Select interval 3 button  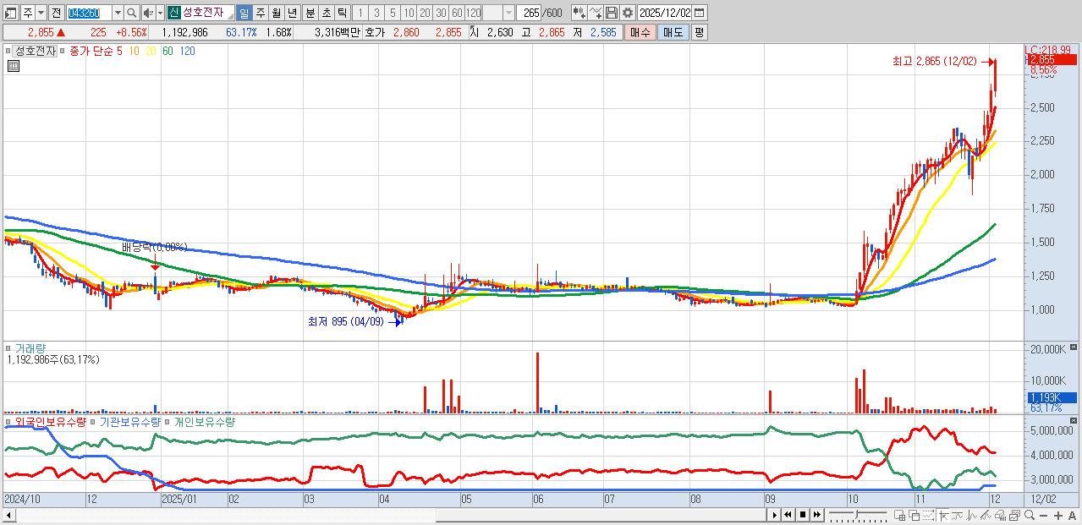(x=376, y=13)
